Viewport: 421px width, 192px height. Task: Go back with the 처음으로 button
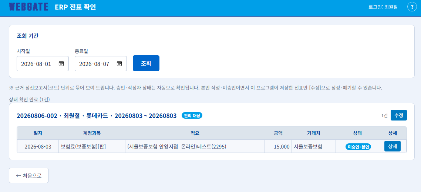coord(29,175)
